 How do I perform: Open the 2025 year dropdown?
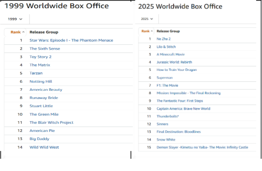pos(147,19)
